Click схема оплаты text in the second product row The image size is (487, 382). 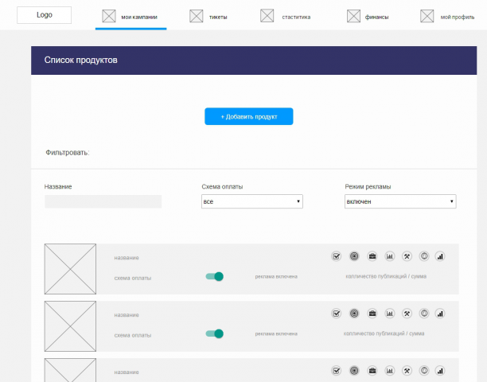[133, 335]
